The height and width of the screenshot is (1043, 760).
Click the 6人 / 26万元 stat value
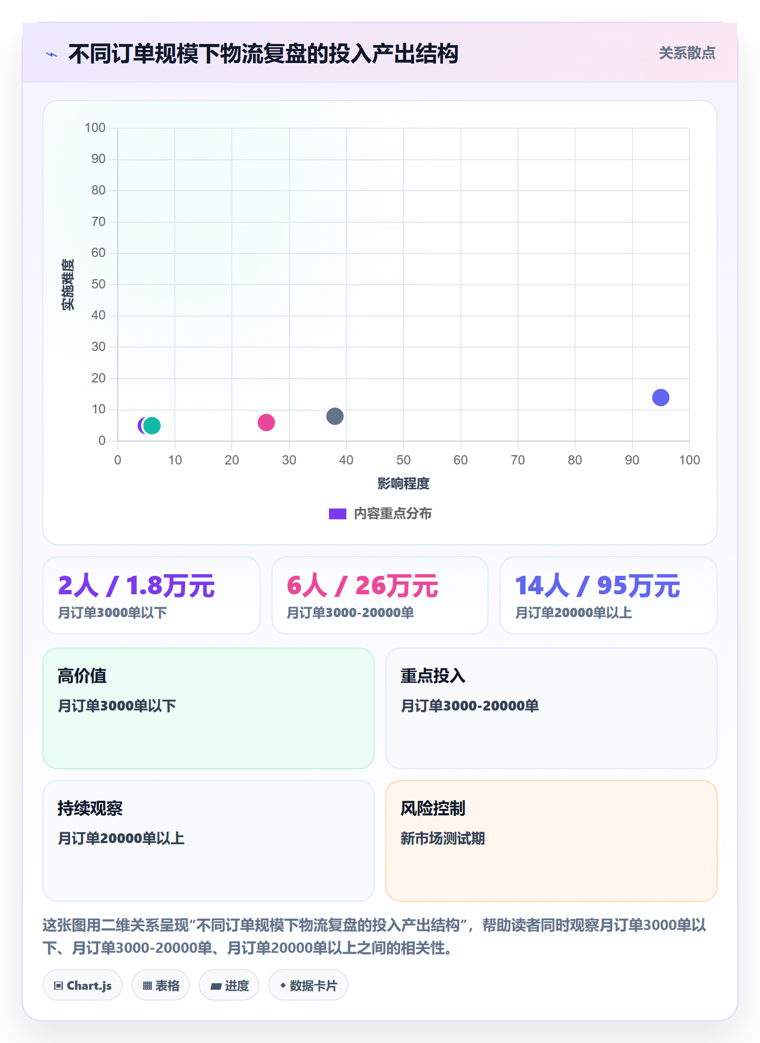362,586
